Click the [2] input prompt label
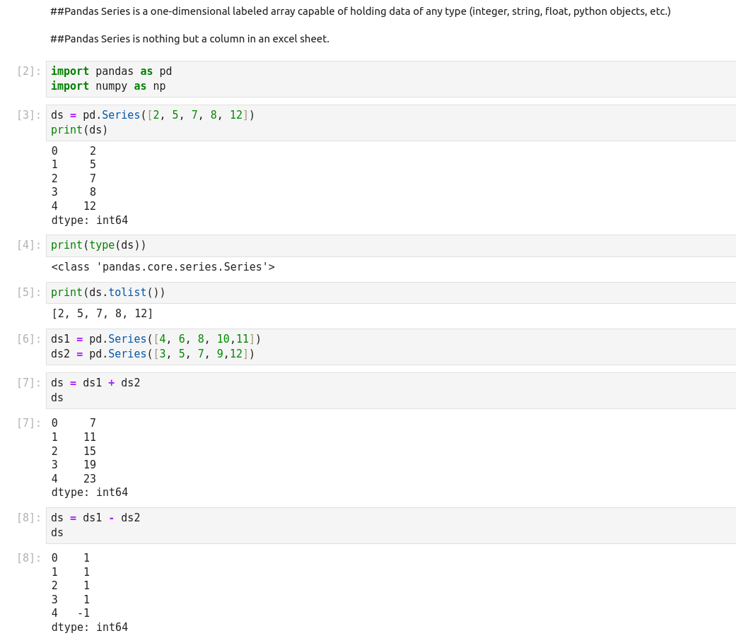 pos(29,71)
